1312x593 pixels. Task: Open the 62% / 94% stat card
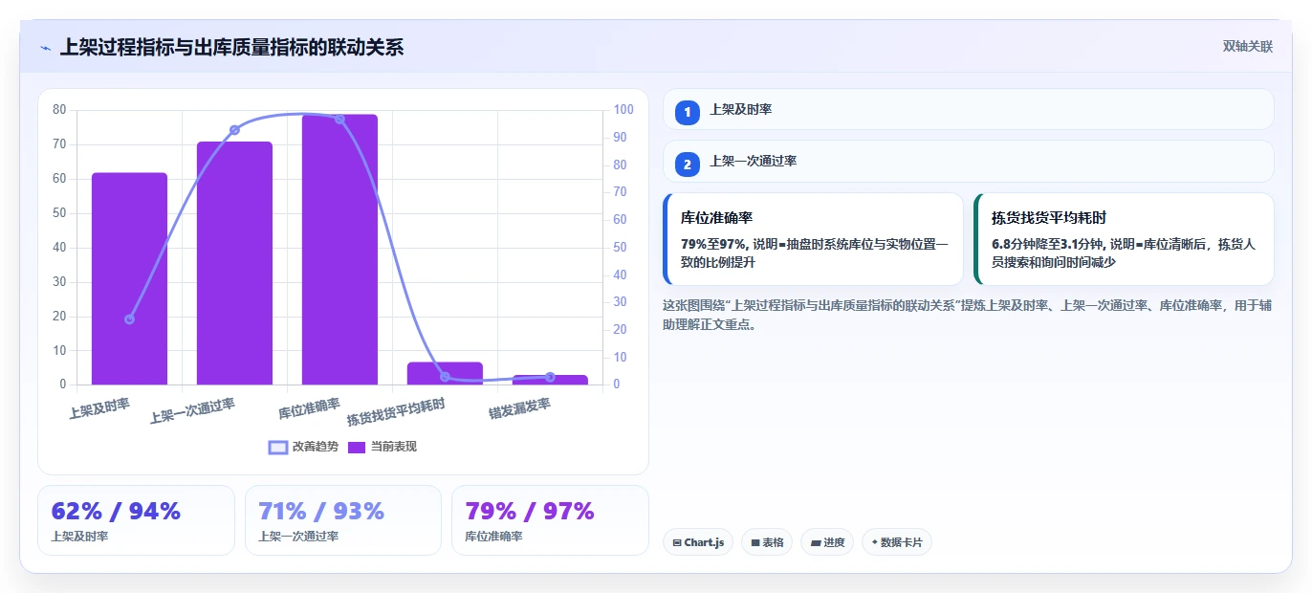tap(136, 520)
